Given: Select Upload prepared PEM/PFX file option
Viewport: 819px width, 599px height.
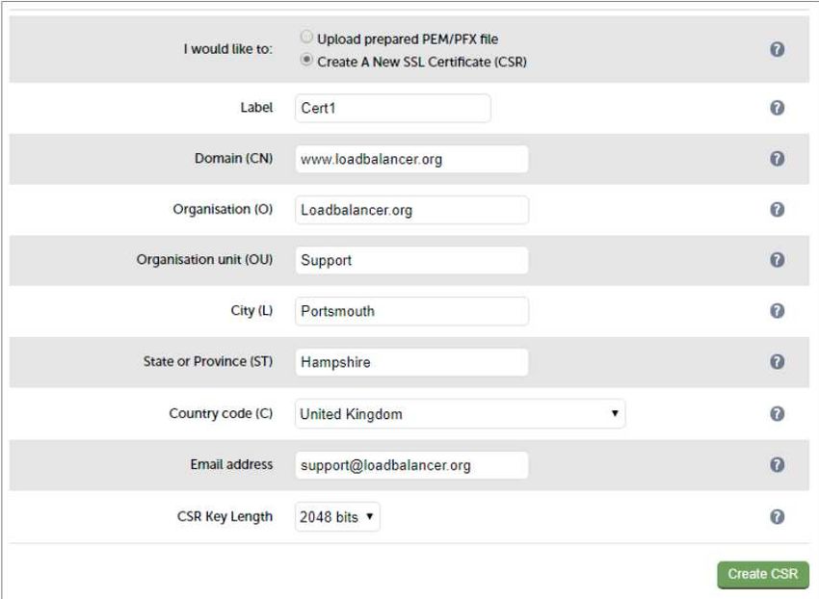Looking at the screenshot, I should click(306, 38).
